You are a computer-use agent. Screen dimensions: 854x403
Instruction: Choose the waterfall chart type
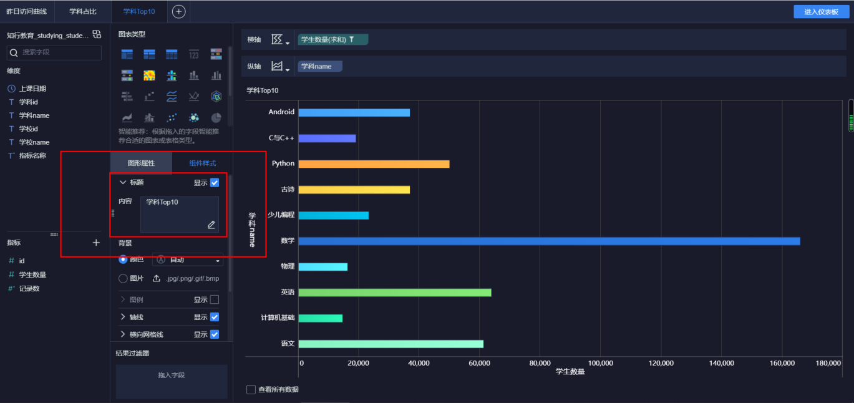(149, 96)
